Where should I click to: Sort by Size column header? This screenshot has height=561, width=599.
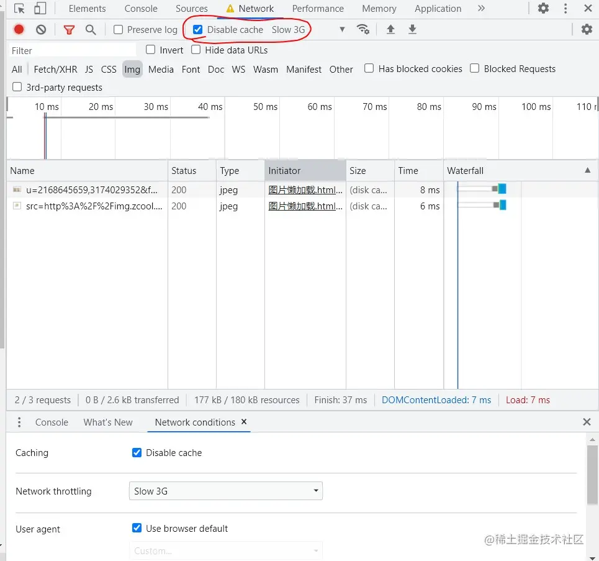370,171
